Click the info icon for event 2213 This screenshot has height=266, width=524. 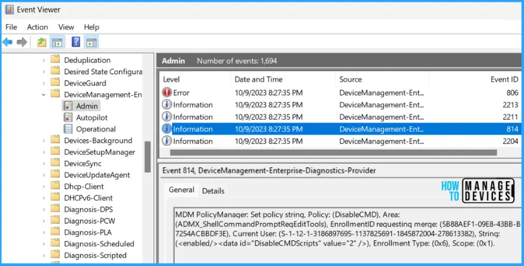(166, 105)
